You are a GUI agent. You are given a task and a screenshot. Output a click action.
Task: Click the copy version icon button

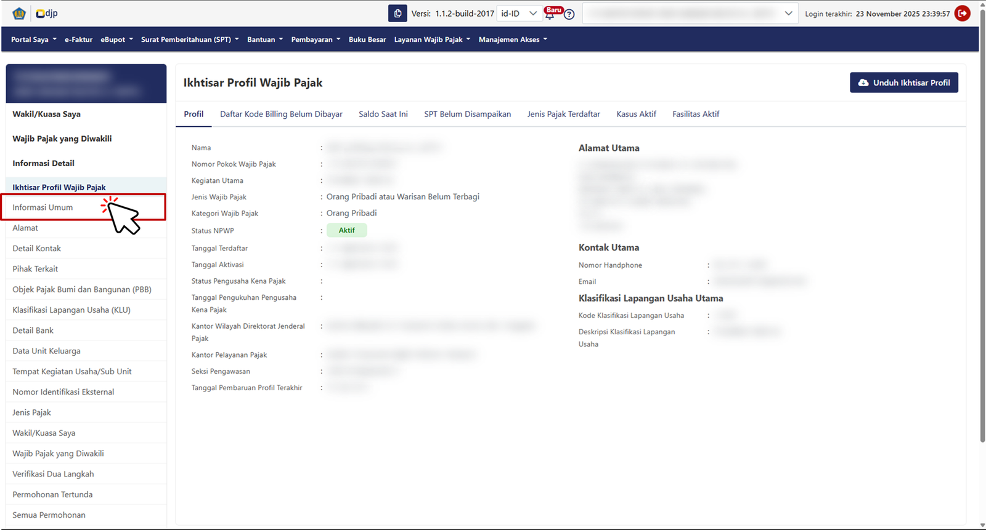[x=397, y=14]
